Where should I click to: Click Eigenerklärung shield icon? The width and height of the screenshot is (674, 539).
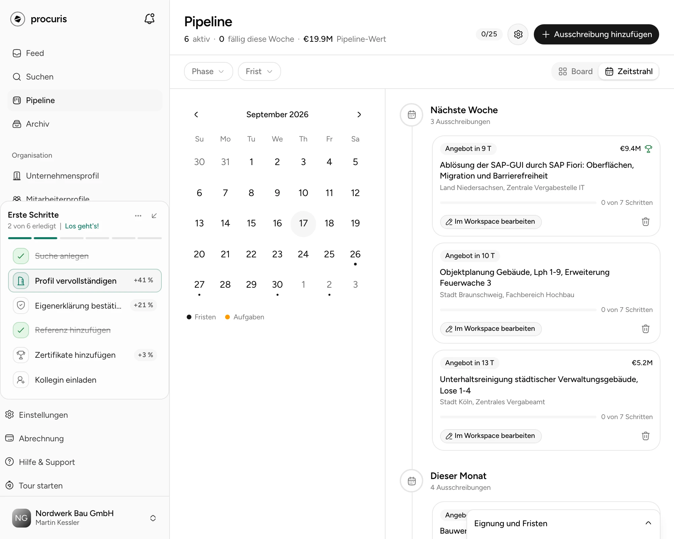tap(21, 306)
